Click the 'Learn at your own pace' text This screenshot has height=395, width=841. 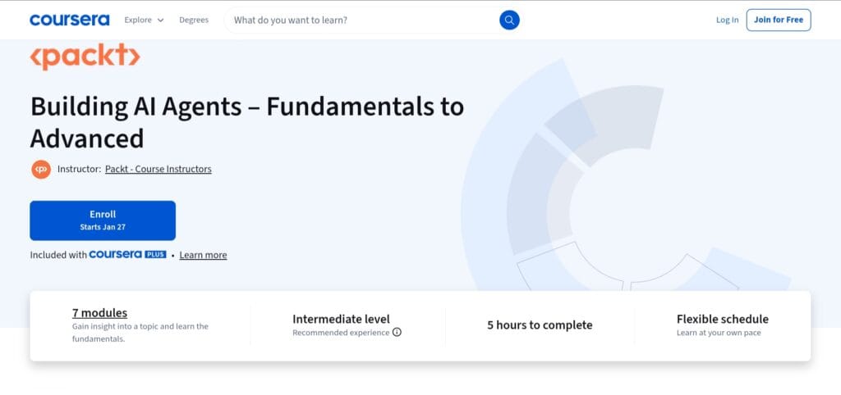point(719,333)
